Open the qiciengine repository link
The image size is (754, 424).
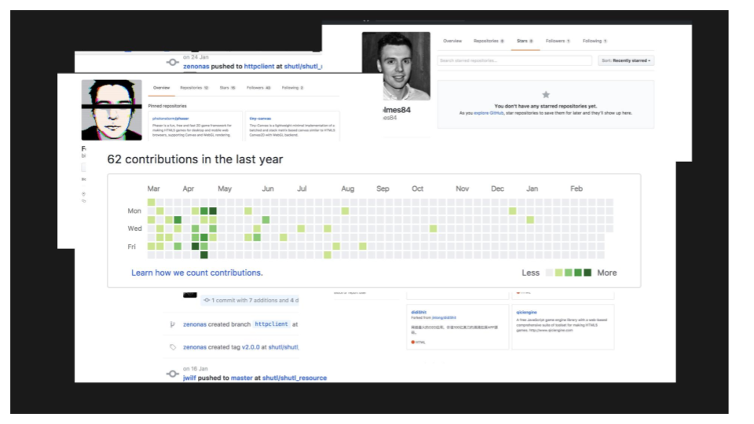click(526, 313)
